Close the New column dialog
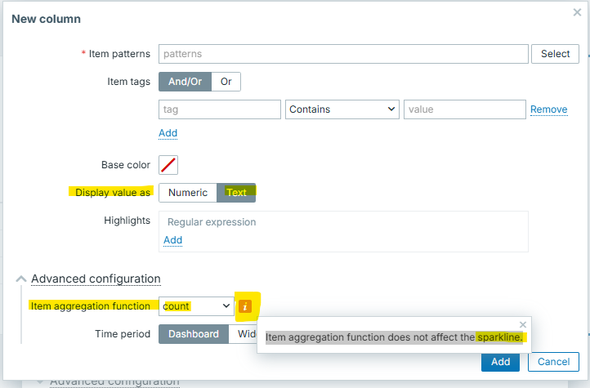The width and height of the screenshot is (590, 388). tap(577, 13)
